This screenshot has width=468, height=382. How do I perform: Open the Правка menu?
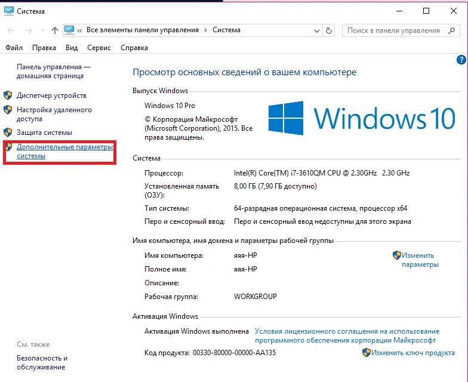click(x=44, y=48)
